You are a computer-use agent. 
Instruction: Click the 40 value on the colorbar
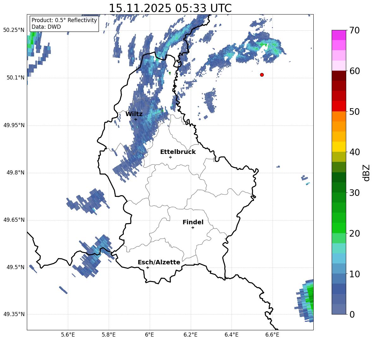[x=355, y=152]
